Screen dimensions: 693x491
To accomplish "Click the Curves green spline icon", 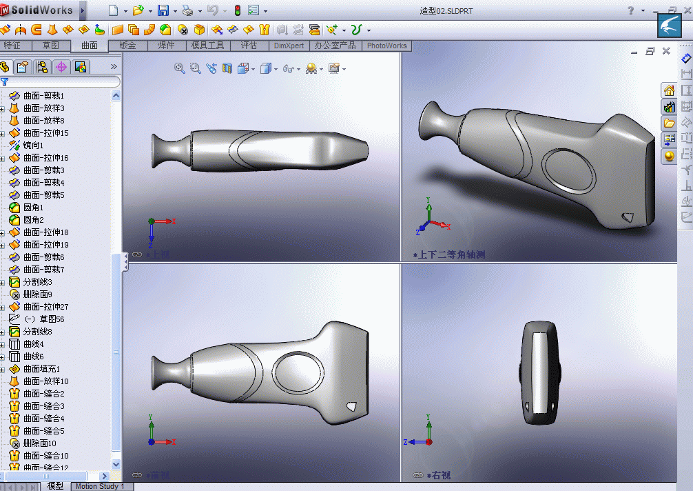I will tap(356, 30).
